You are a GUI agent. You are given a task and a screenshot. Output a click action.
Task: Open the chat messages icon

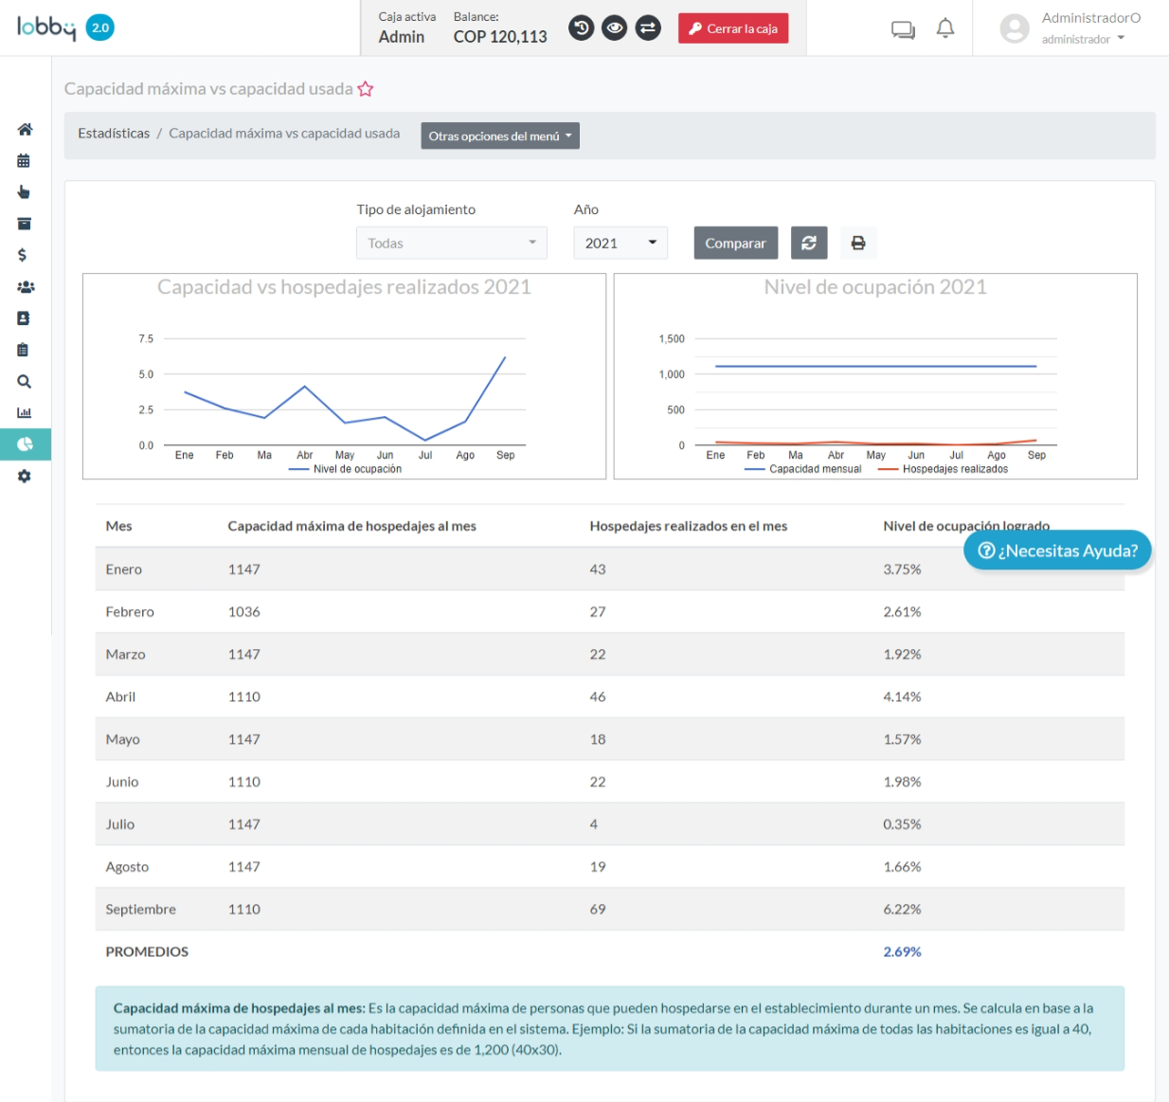(x=903, y=29)
